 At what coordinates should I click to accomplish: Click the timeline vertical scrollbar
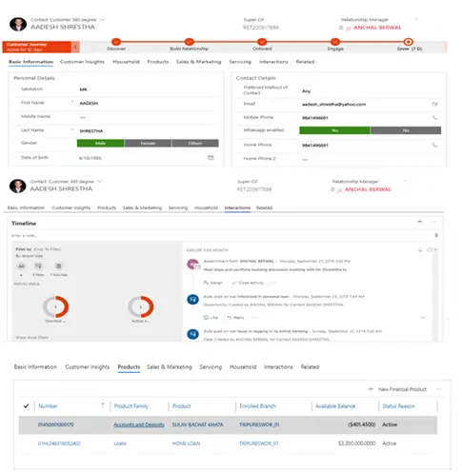point(435,293)
